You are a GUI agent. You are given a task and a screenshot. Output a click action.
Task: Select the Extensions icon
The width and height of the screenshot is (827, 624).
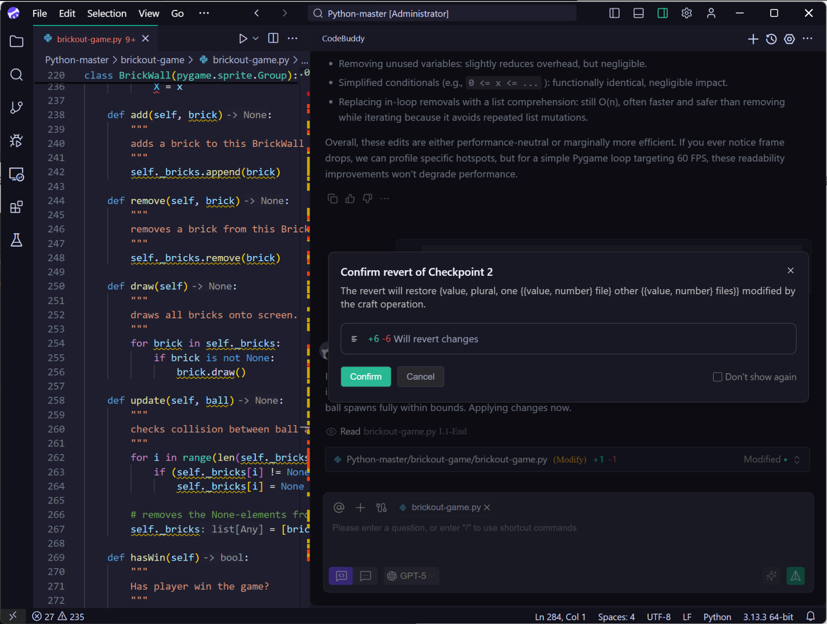[17, 207]
